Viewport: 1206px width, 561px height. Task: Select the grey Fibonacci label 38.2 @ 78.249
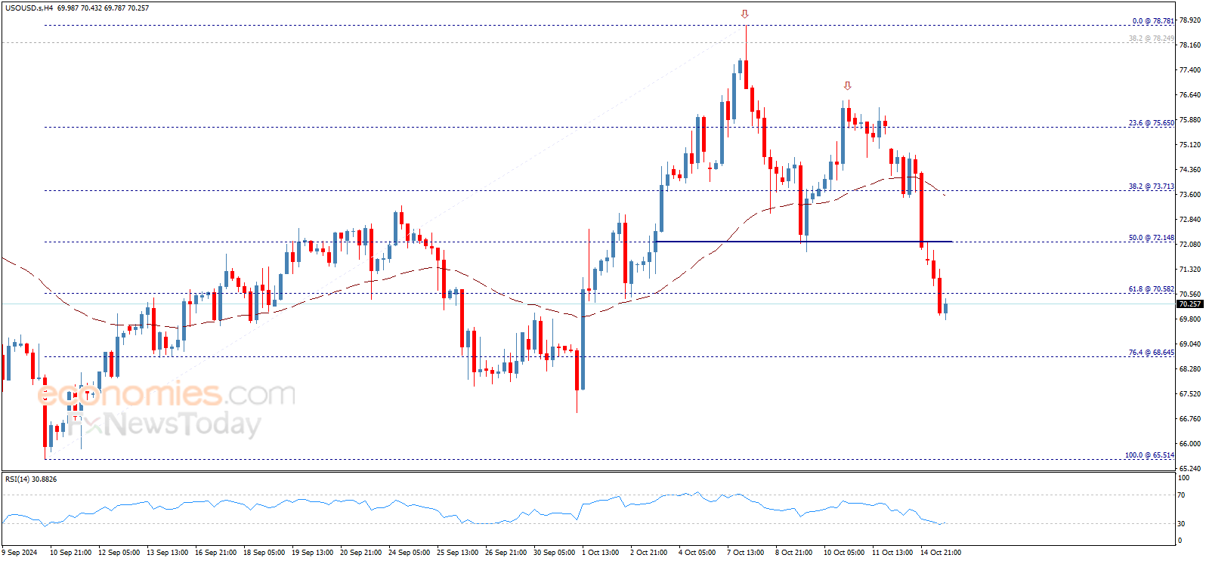1152,39
